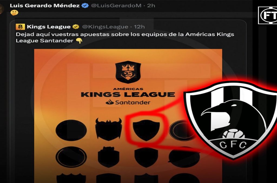This screenshot has width=277, height=183.
Task: Click the Kings League crowned king crest
Action: pyautogui.click(x=128, y=72)
